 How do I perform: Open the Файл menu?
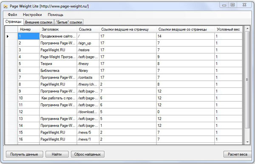click(x=12, y=15)
